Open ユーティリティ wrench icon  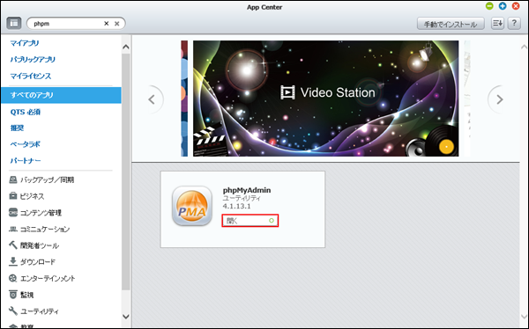(13, 311)
